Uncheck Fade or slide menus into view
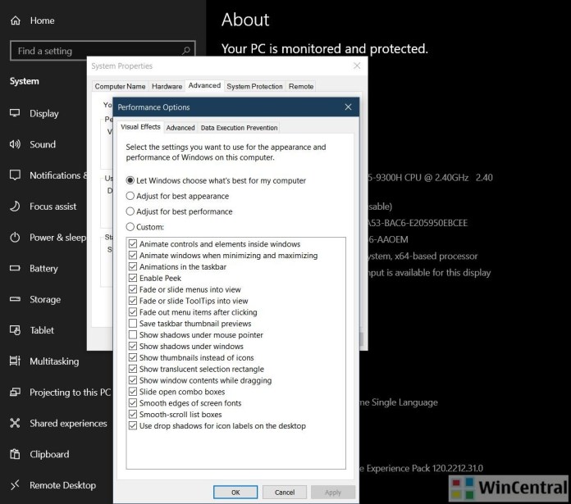The image size is (571, 504). pos(133,289)
